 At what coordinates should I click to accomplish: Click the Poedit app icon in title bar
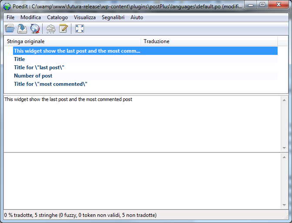click(x=7, y=7)
